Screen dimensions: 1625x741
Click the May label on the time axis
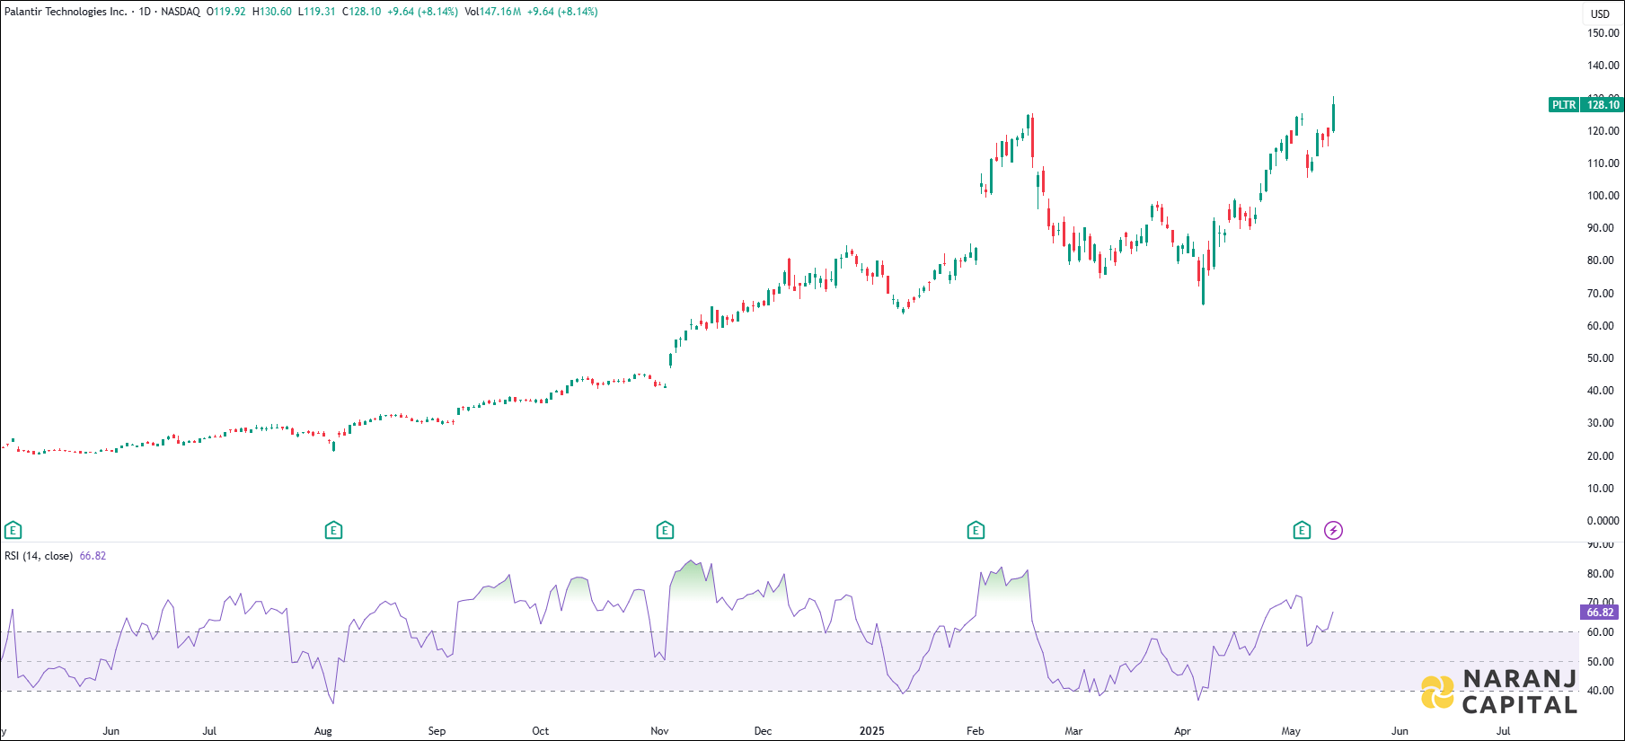(1291, 731)
